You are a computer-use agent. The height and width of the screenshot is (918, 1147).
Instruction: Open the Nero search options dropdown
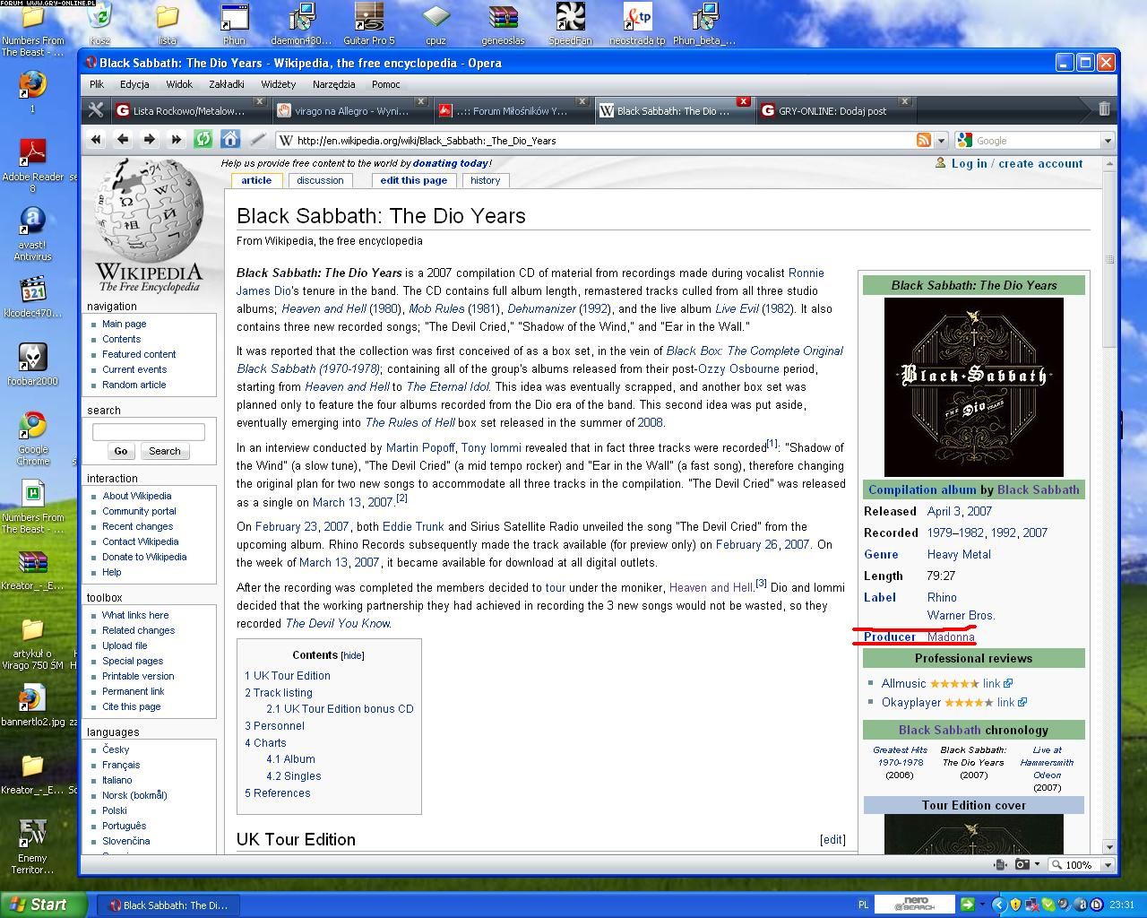(x=980, y=905)
